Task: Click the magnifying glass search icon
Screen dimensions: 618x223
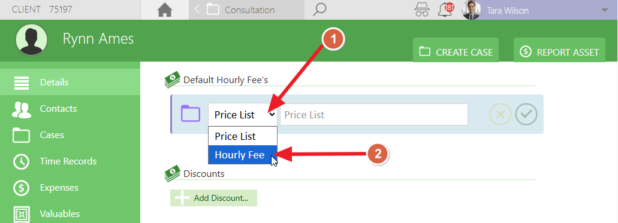Action: (319, 10)
